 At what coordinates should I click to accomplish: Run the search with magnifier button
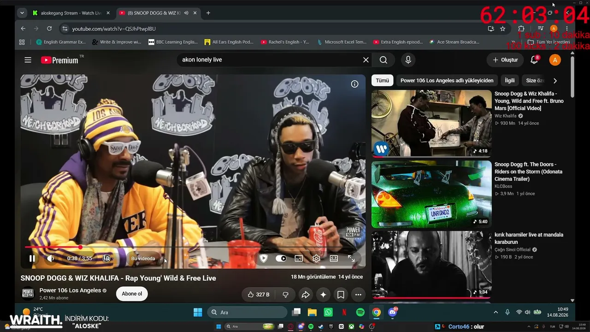383,59
